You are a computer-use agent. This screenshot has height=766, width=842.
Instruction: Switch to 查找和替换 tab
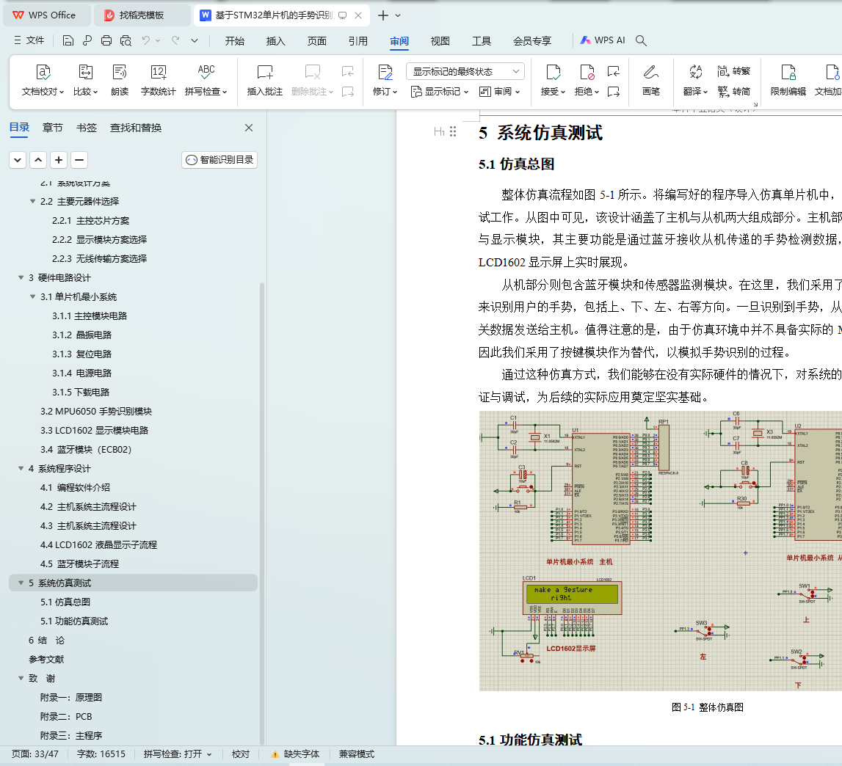click(136, 128)
